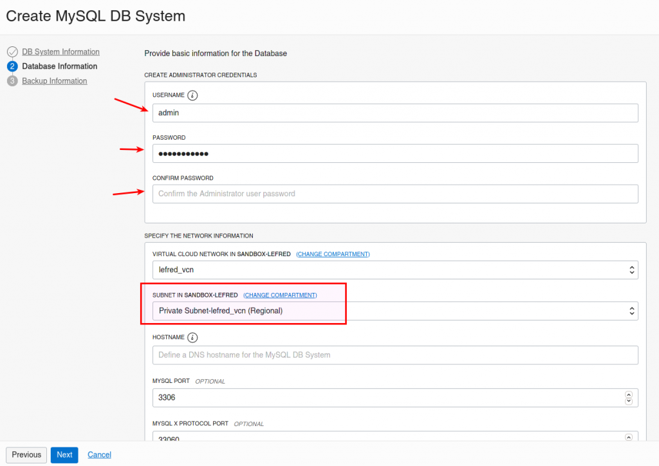659x466 pixels.
Task: Click into the Password field
Action: (x=395, y=153)
